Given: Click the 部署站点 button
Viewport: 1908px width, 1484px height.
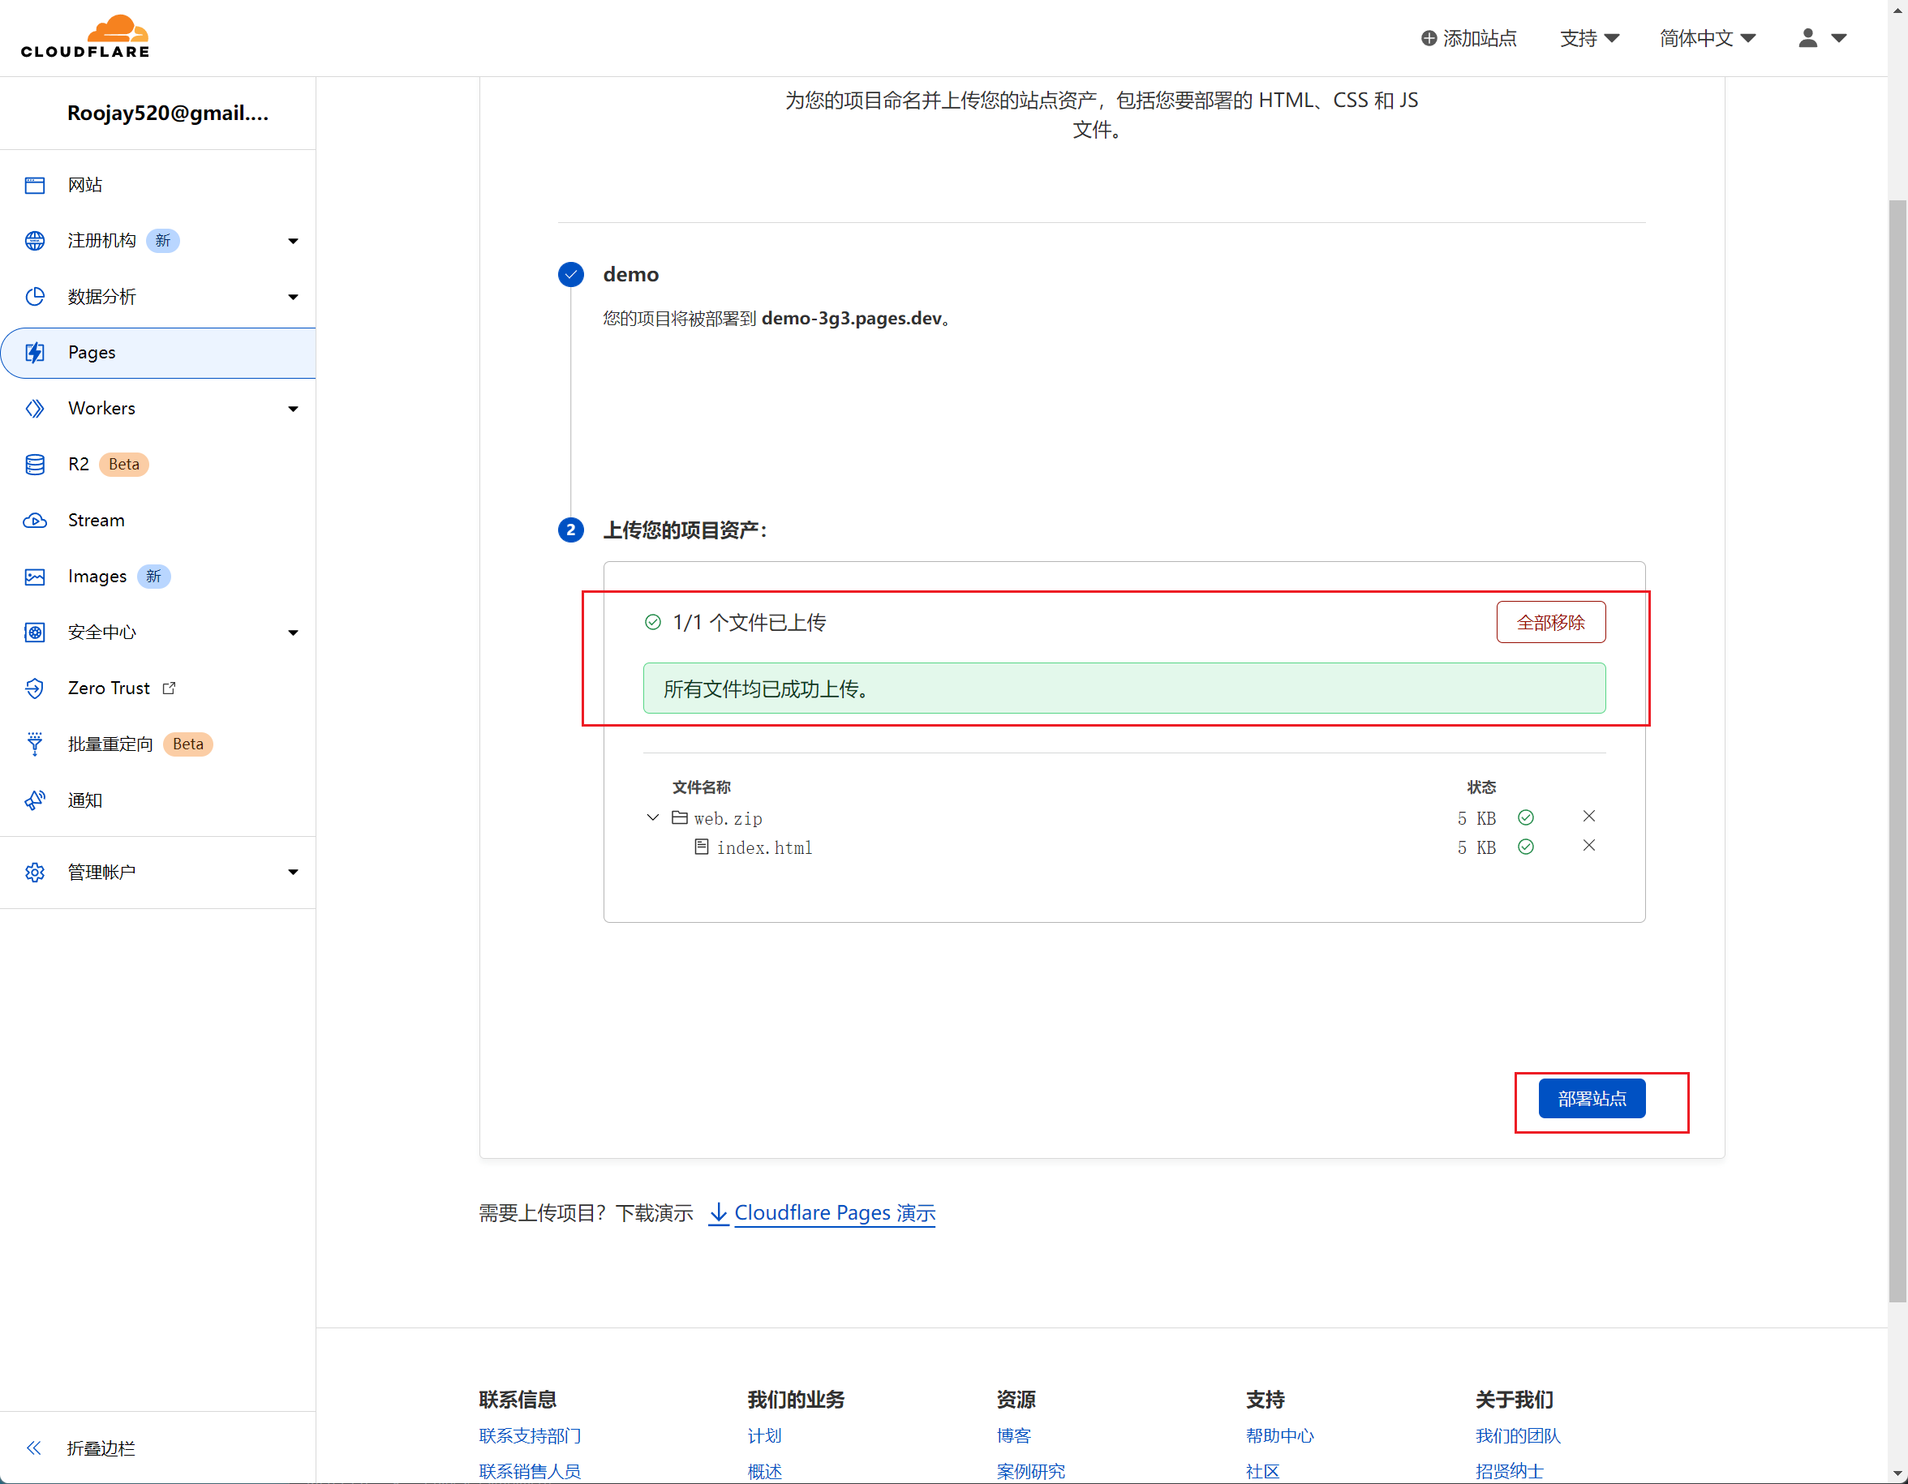Looking at the screenshot, I should [1591, 1099].
